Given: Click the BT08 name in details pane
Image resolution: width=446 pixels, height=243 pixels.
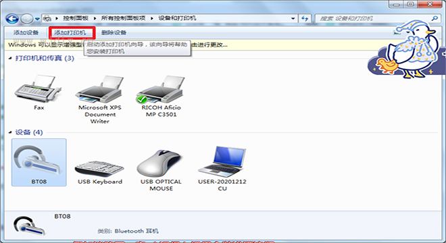Looking at the screenshot, I should click(62, 216).
